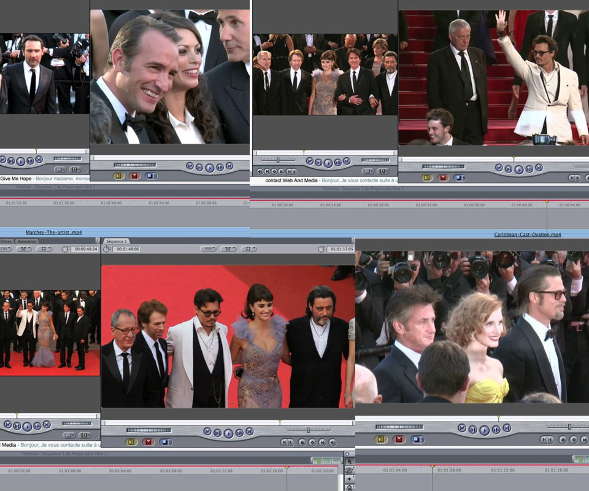Click the 01:02:00:00 mark on timeline ruler
The image size is (589, 491).
[x=111, y=203]
